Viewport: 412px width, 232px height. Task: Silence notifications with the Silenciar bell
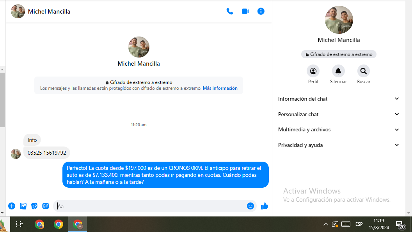(338, 71)
